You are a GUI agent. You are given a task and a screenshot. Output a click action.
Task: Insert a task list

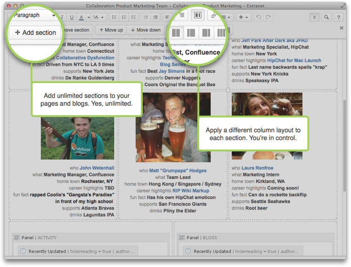click(x=134, y=17)
